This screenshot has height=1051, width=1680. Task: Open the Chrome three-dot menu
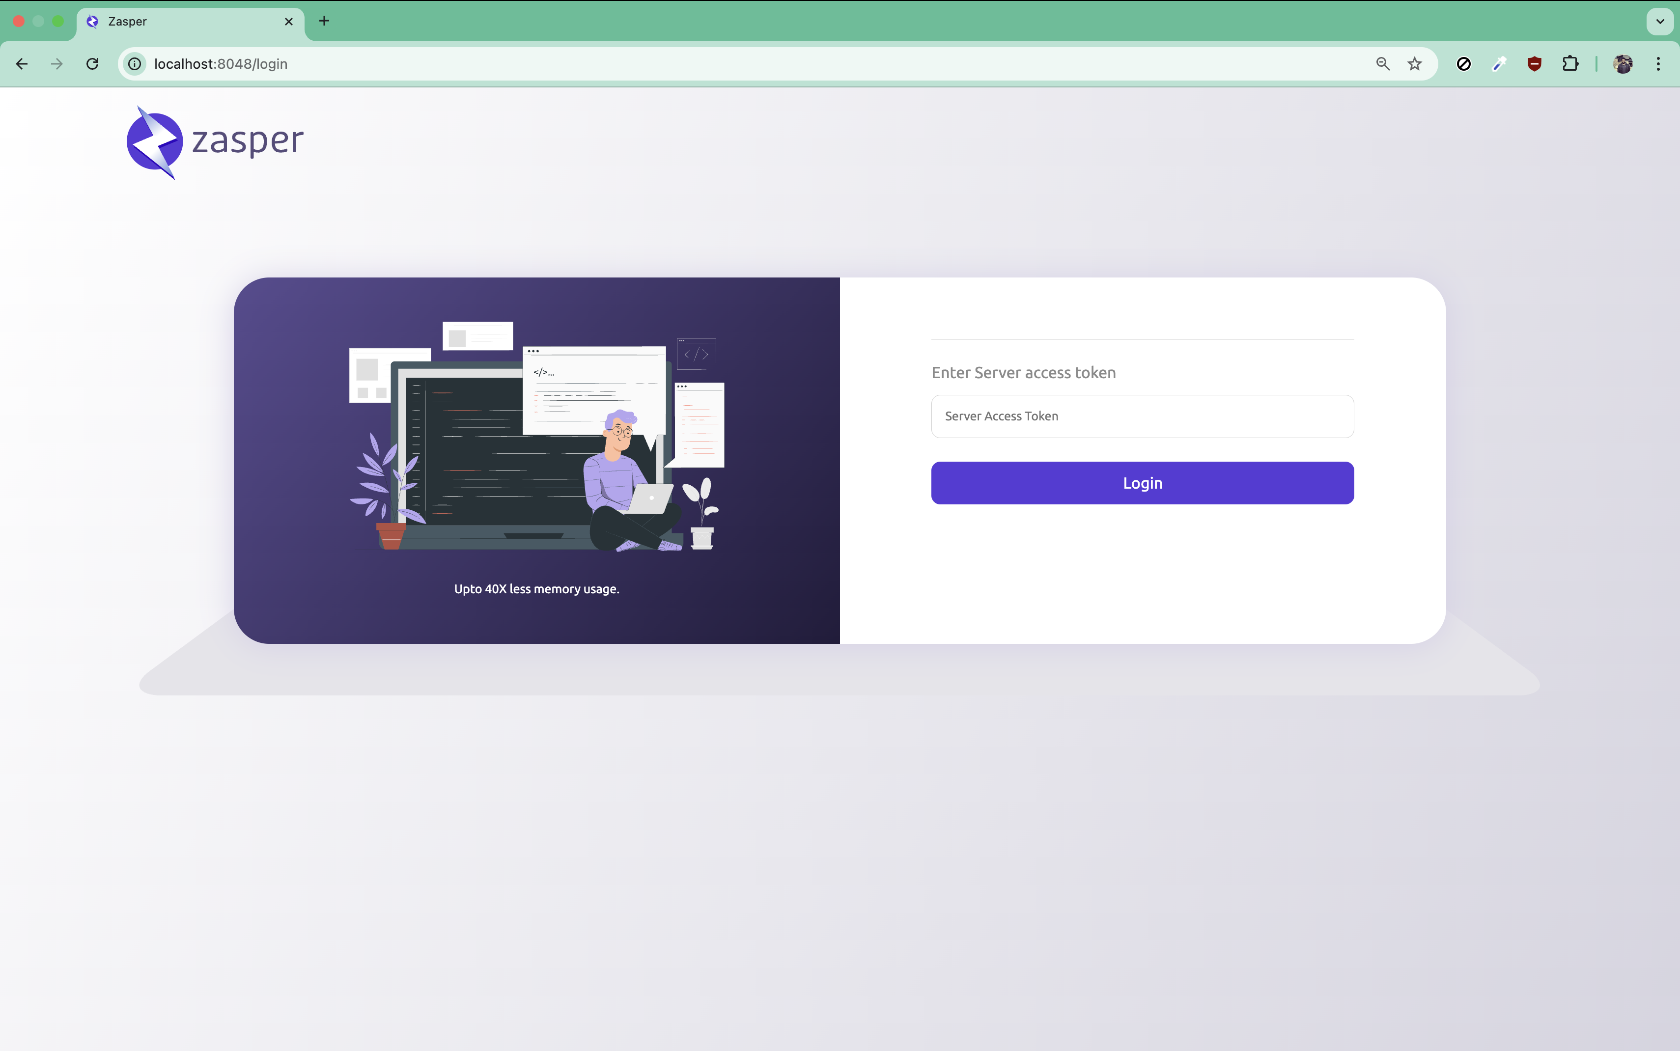1658,64
